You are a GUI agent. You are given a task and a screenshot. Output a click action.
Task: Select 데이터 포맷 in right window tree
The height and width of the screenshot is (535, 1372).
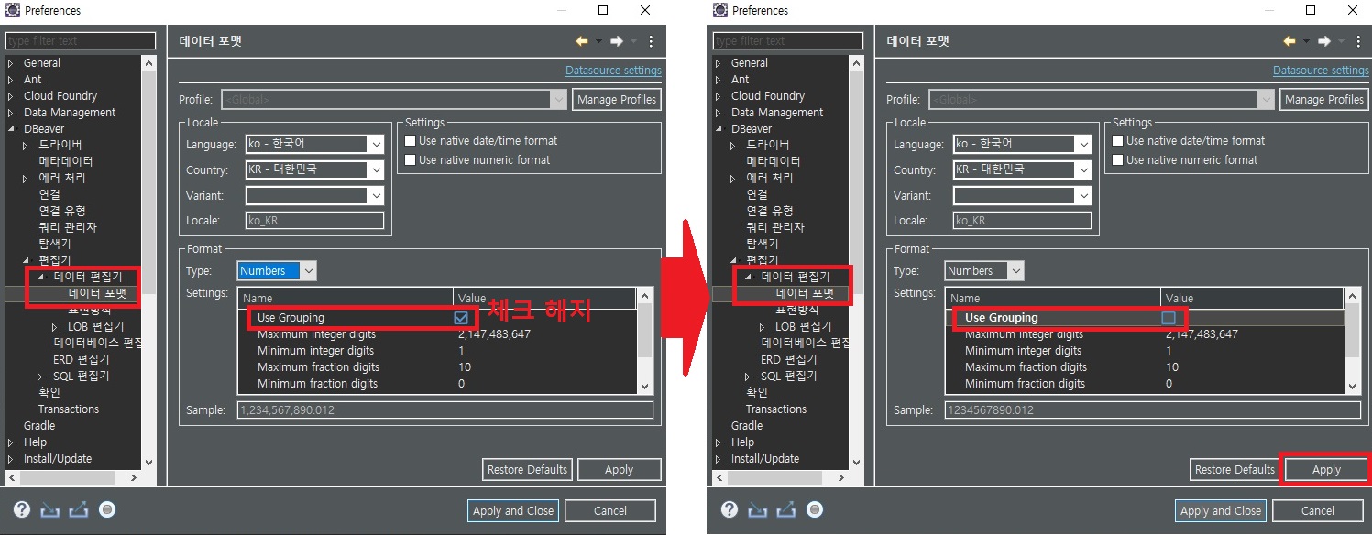pyautogui.click(x=805, y=294)
